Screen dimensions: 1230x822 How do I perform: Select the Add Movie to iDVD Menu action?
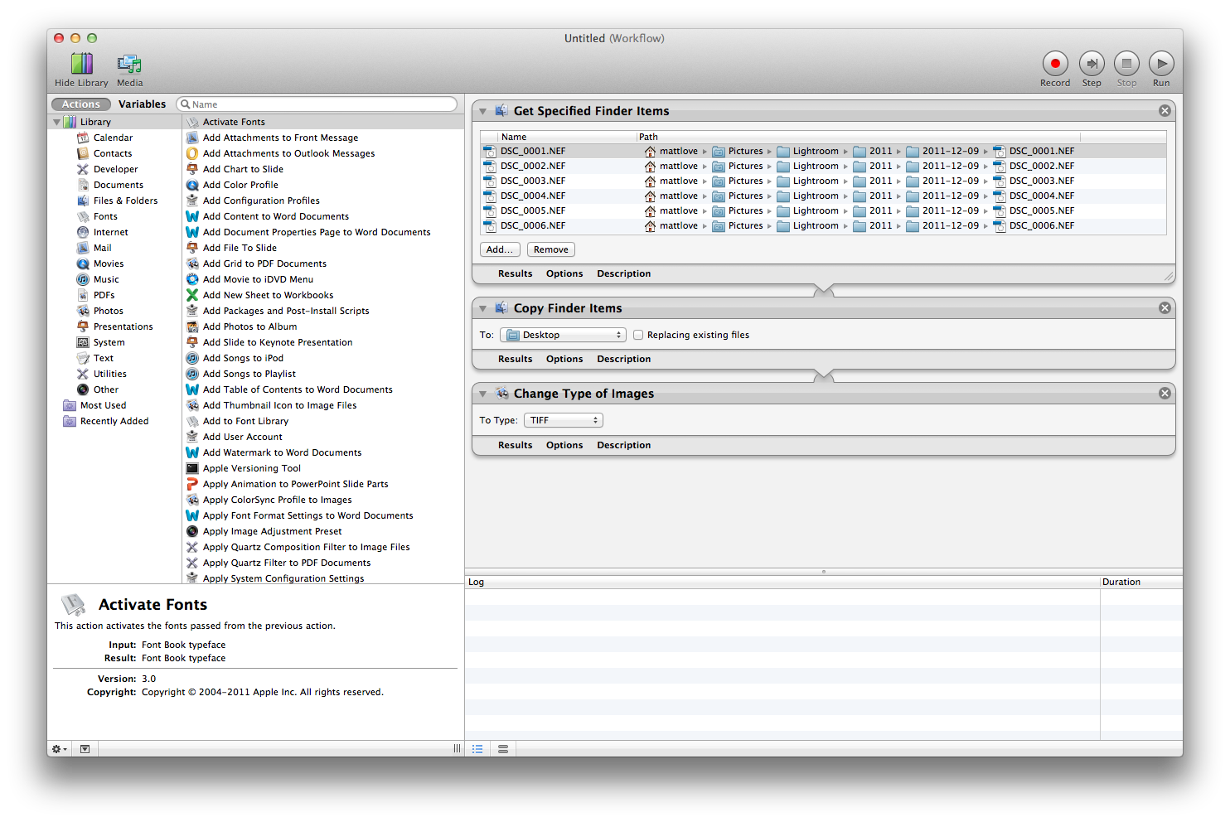click(x=323, y=279)
